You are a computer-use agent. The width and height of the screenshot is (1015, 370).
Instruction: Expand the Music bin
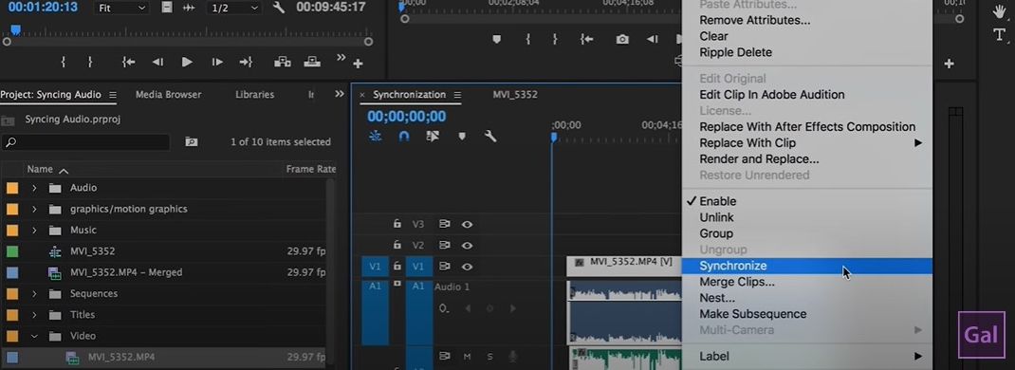coord(33,231)
